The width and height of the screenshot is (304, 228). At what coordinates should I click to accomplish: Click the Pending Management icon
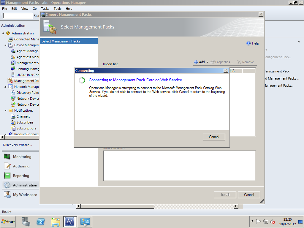[13, 69]
